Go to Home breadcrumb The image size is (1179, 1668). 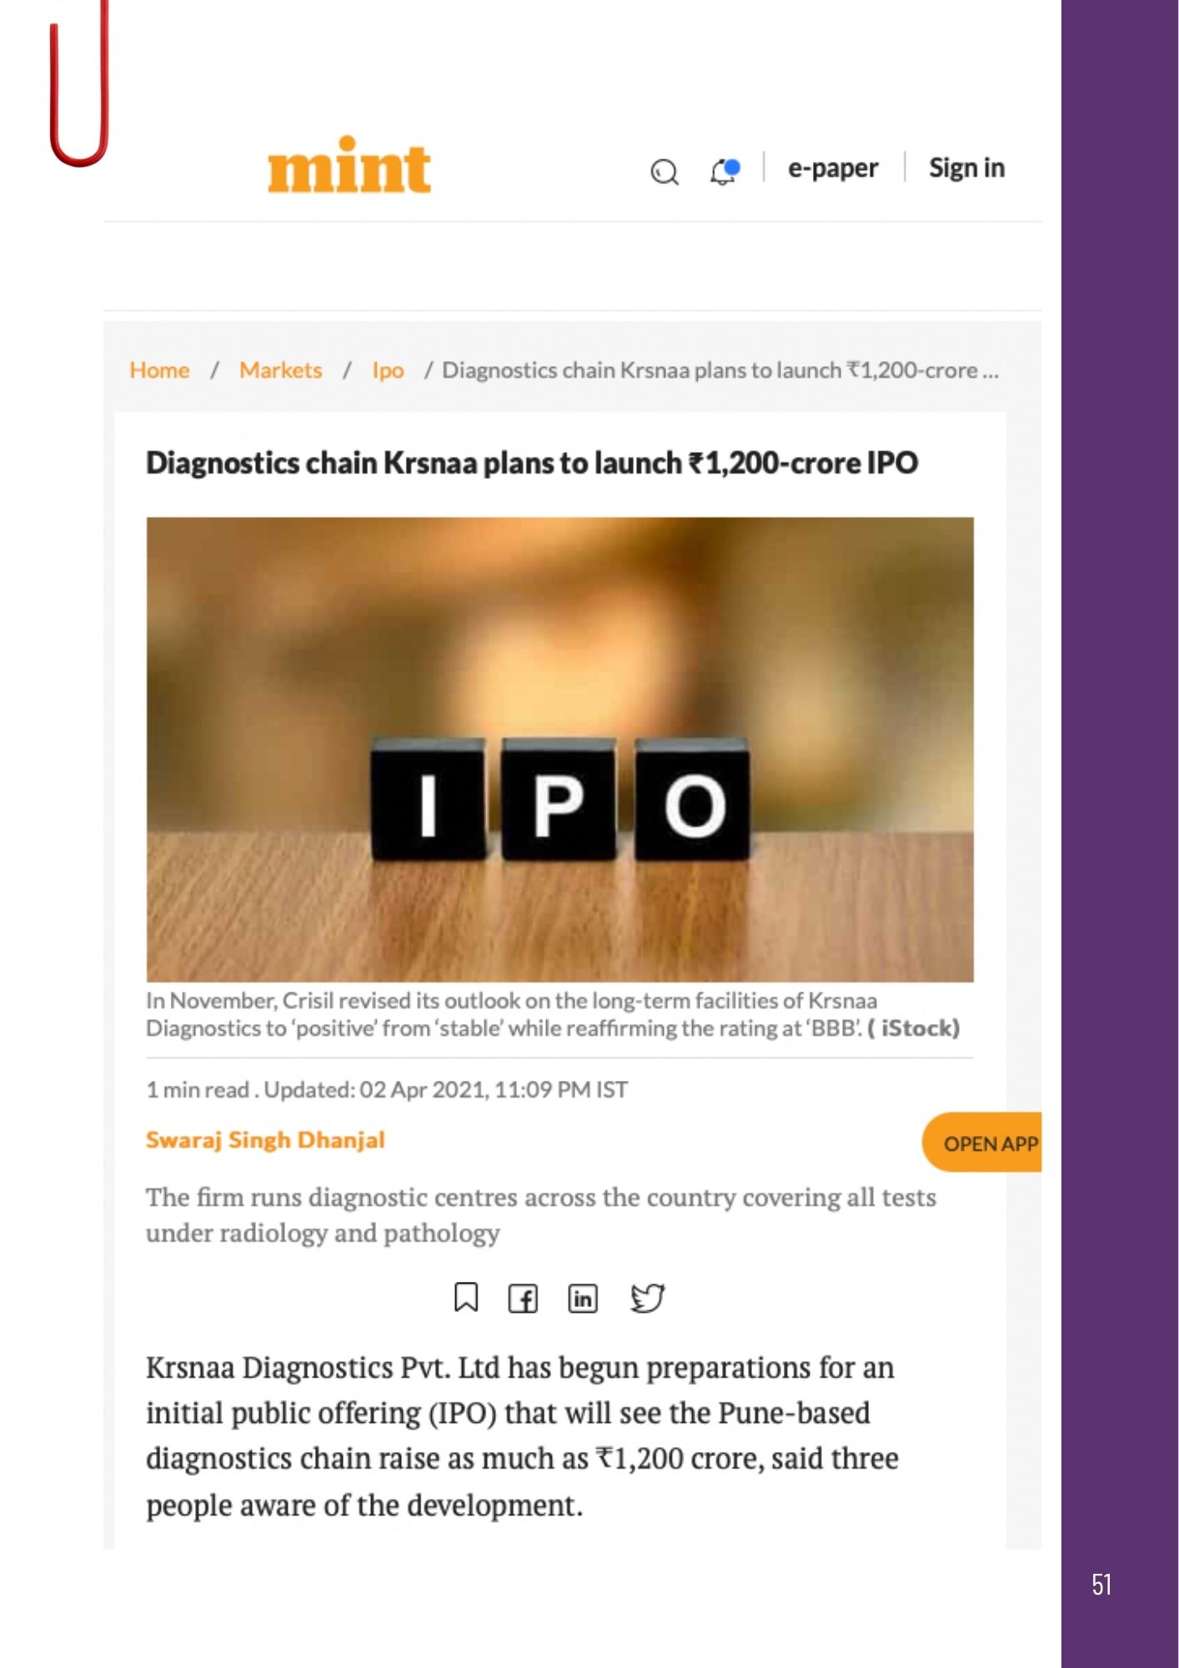click(159, 369)
